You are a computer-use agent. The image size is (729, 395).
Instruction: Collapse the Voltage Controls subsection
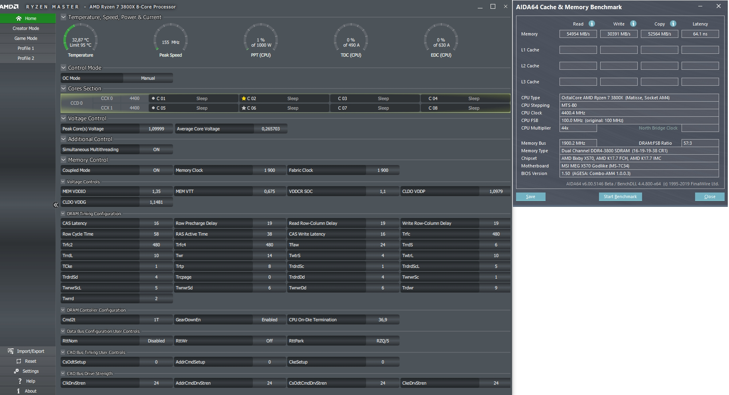click(63, 182)
